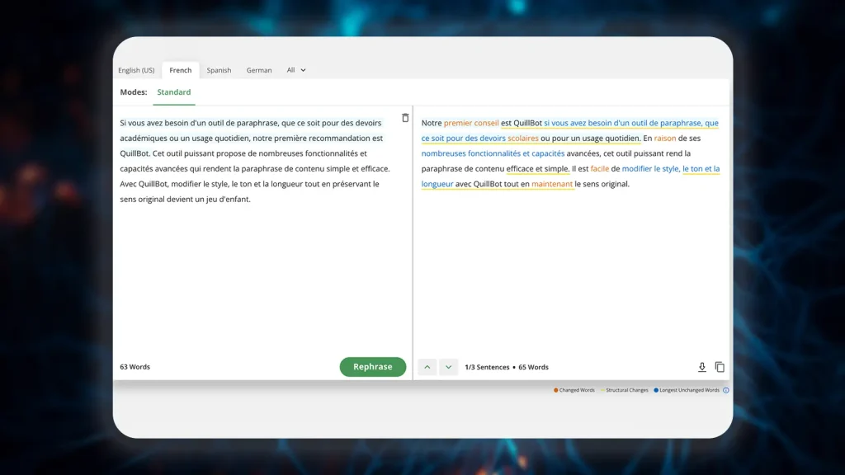Switch to the English (US) tab
Screen dimensions: 845x475
pyautogui.click(x=136, y=70)
